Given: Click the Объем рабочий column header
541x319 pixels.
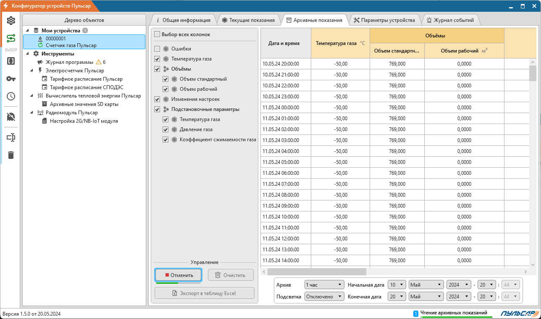Looking at the screenshot, I should (464, 51).
